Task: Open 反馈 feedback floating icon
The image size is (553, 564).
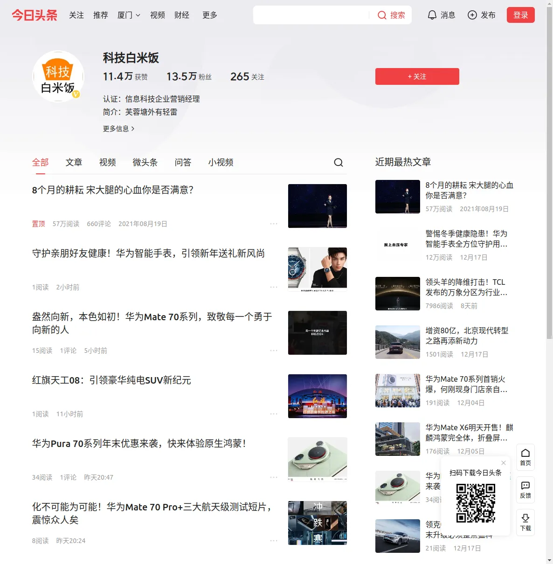Action: tap(525, 490)
